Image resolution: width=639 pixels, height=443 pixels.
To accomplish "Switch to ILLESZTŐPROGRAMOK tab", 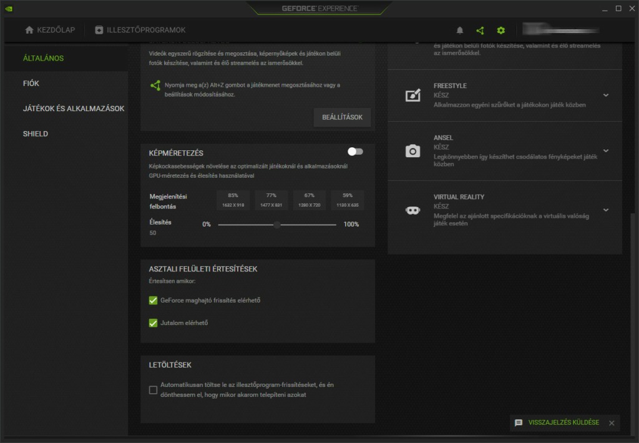I will pyautogui.click(x=140, y=30).
